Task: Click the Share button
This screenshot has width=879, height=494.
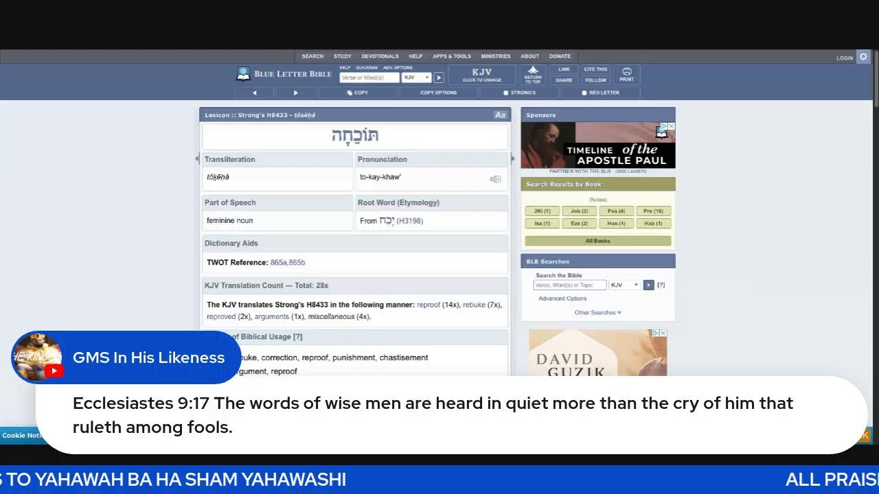Action: point(564,80)
